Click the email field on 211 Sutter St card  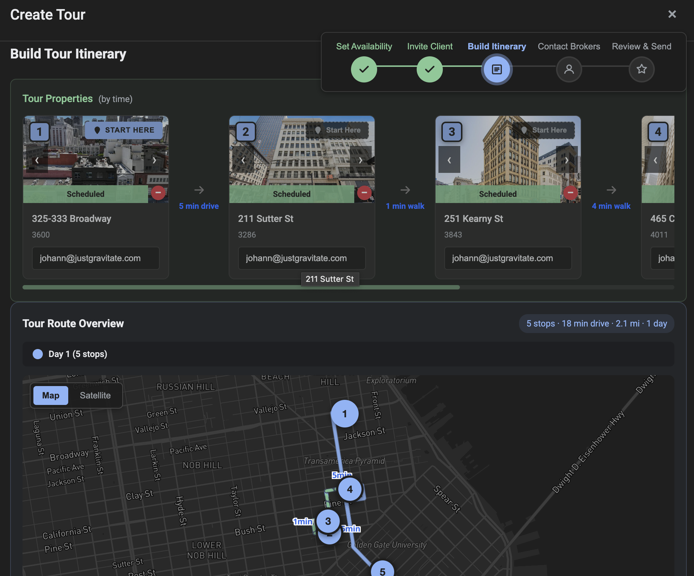click(x=302, y=258)
